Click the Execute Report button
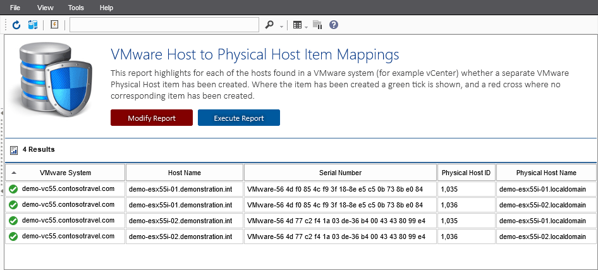Viewport: 598px width, 270px height. [x=239, y=118]
